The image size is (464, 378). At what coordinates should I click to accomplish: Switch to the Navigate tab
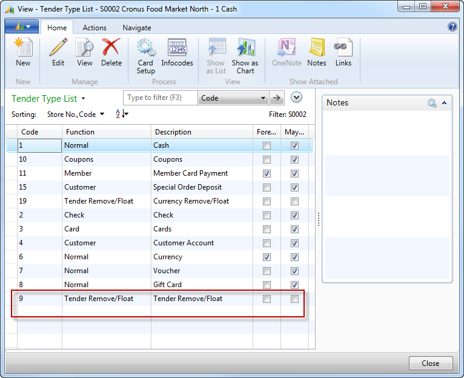tap(137, 28)
